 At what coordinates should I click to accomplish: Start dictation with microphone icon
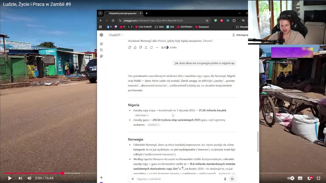click(225, 179)
